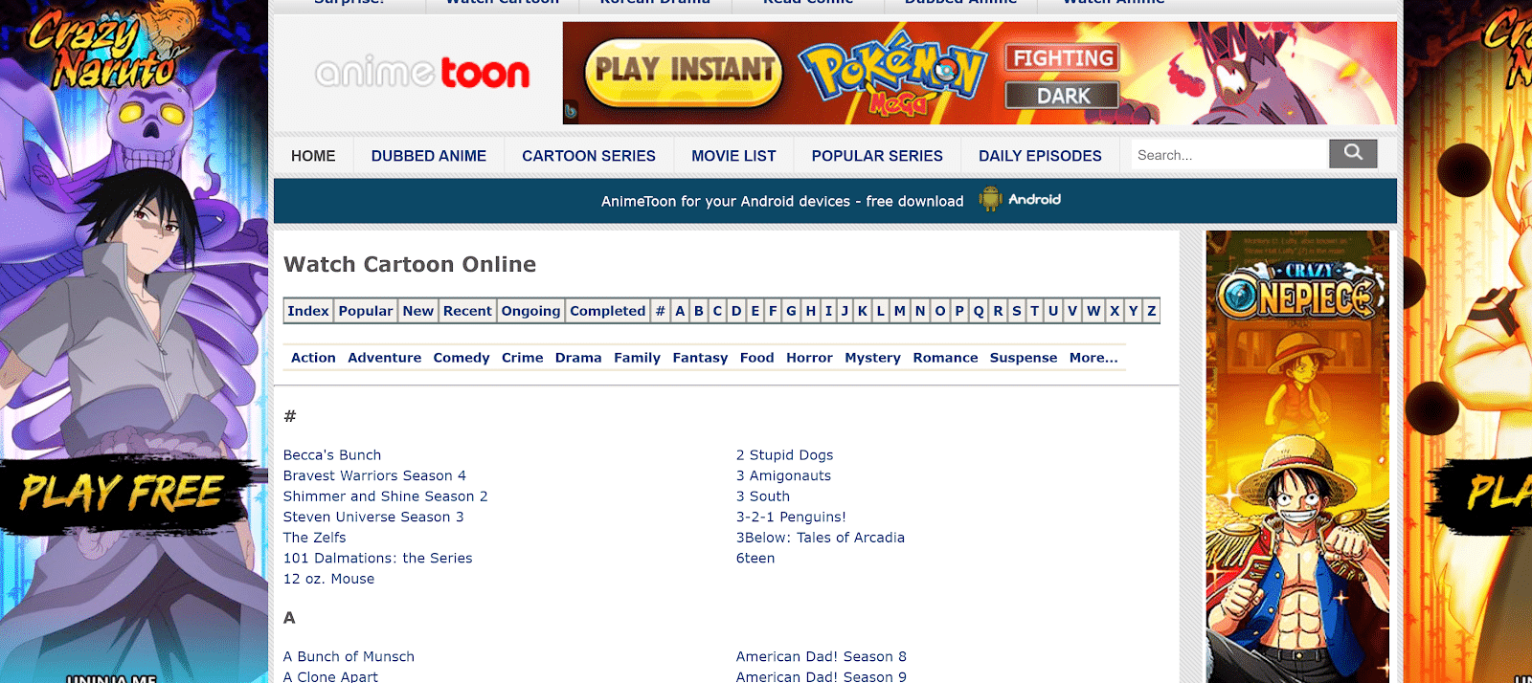1532x683 pixels.
Task: Focus the Search input field
Action: point(1229,155)
